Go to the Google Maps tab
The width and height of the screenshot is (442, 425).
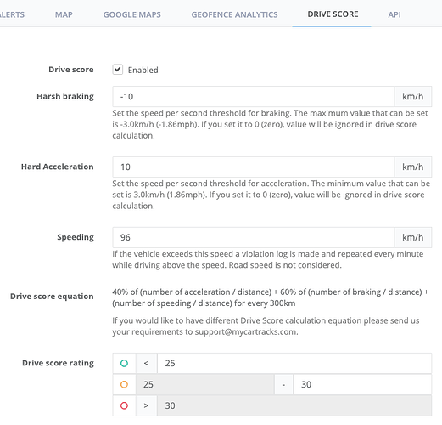tap(131, 14)
